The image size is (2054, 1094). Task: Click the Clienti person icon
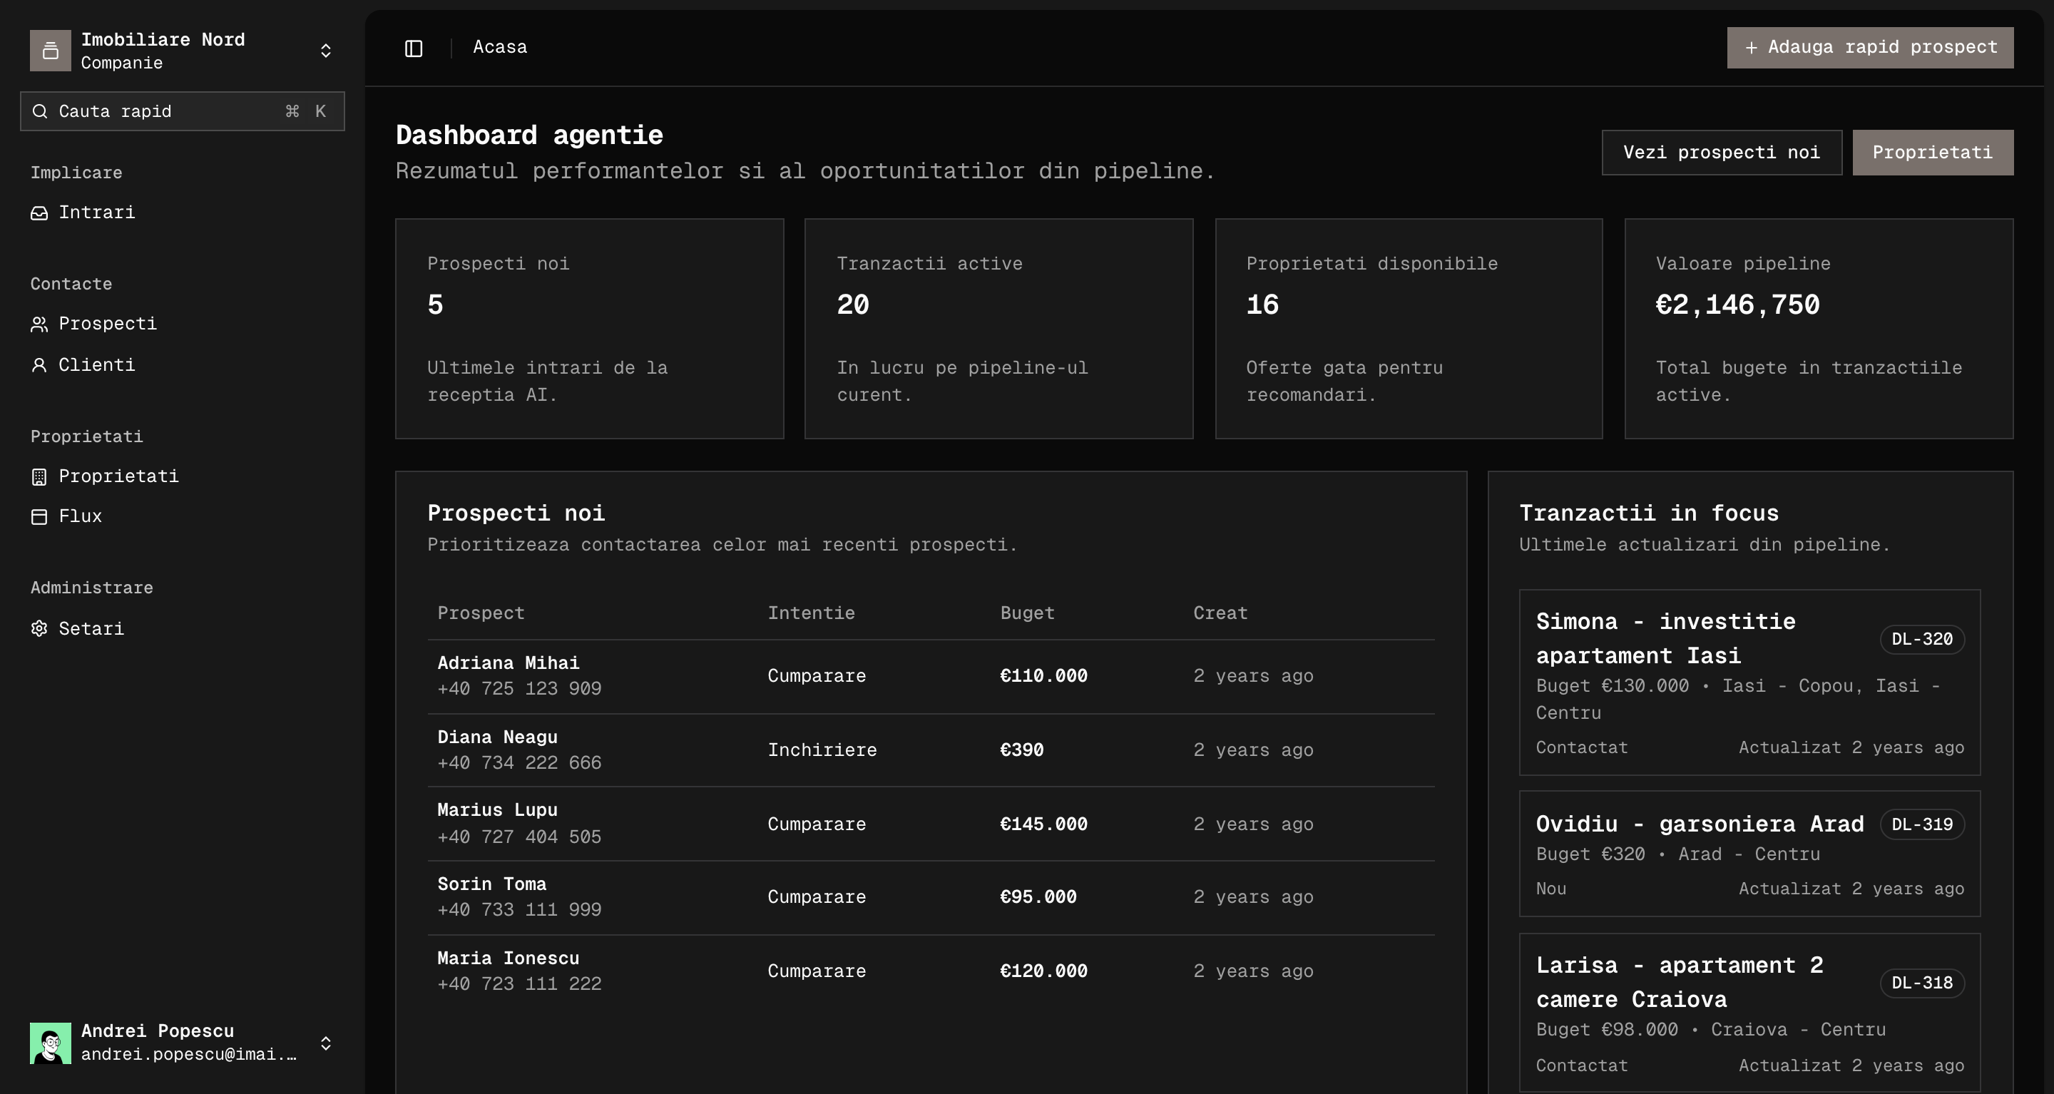tap(39, 364)
